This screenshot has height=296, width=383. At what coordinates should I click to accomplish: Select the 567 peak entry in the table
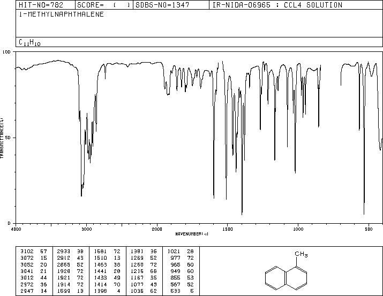(182, 285)
